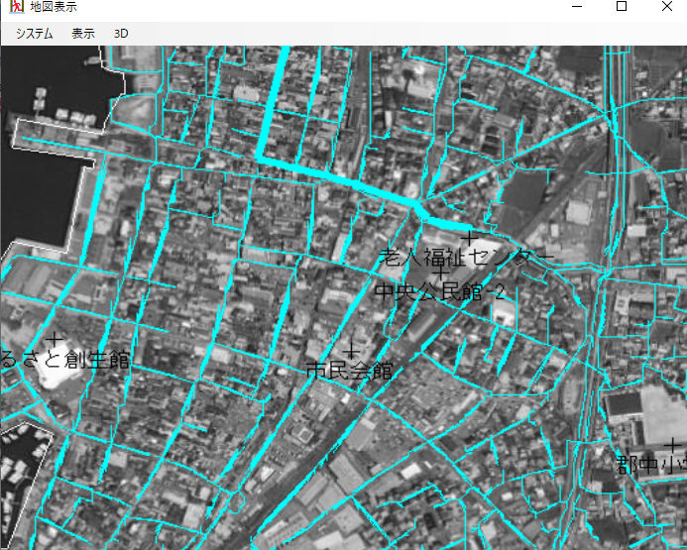Select the 市民会館 text label
This screenshot has height=550, width=687.
click(349, 372)
